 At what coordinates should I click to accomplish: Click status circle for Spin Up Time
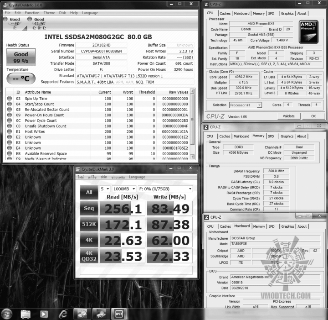(x=10, y=98)
